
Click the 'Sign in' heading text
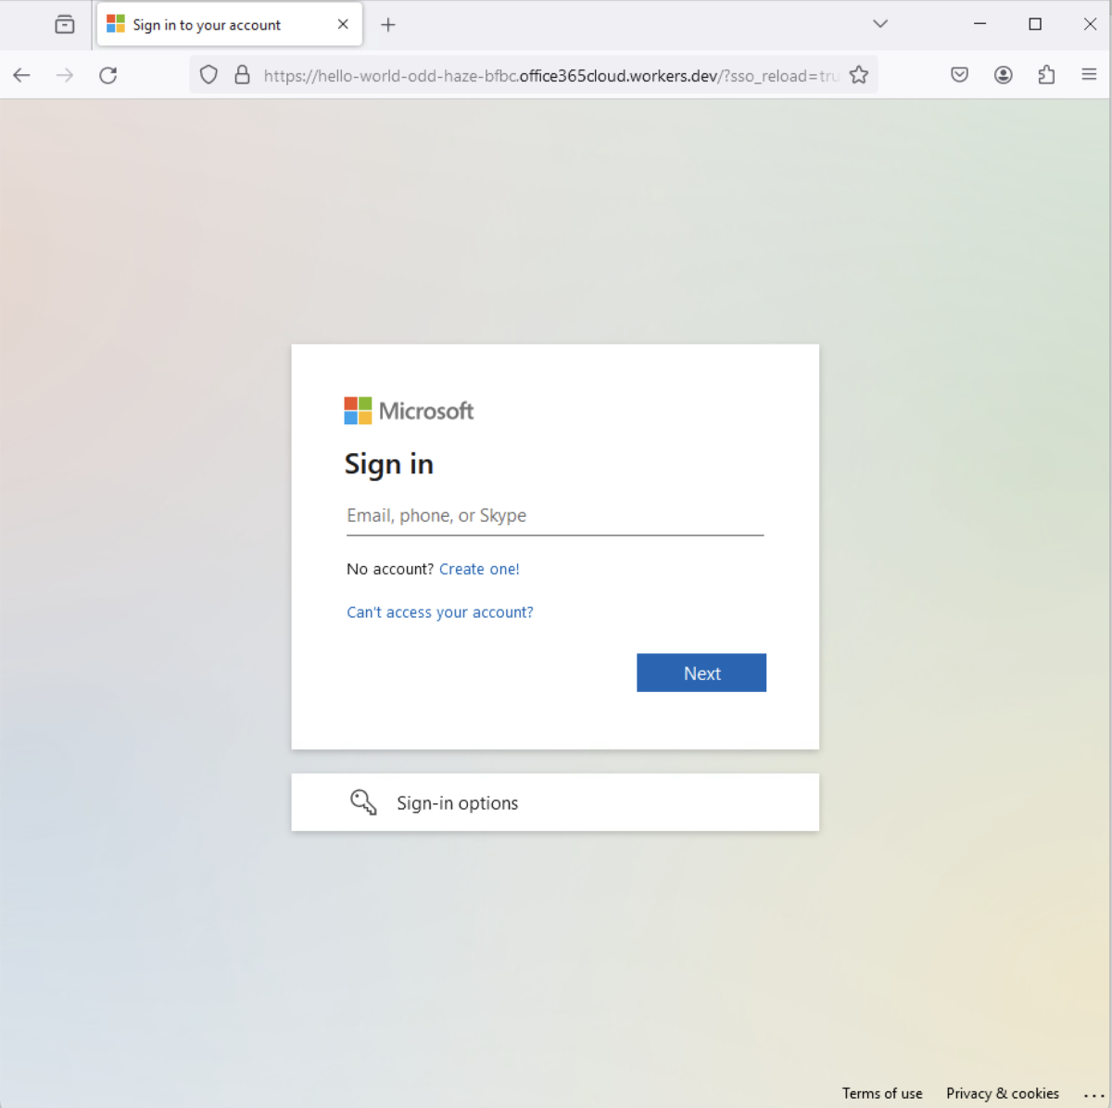click(x=389, y=464)
